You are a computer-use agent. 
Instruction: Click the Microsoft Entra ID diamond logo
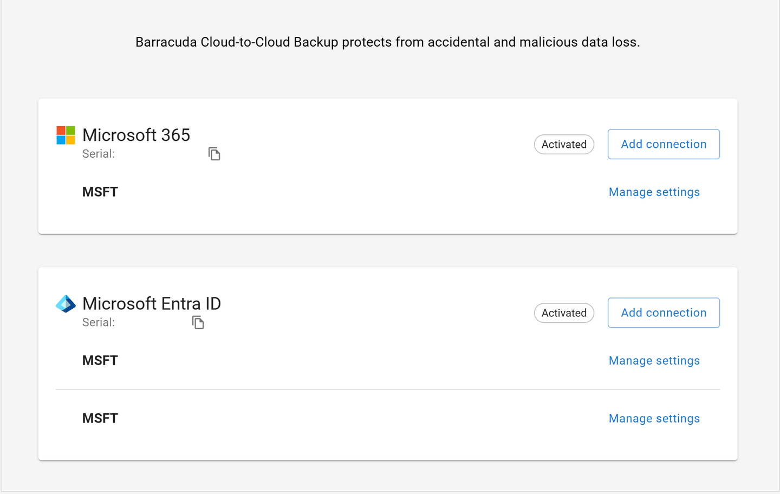tap(66, 304)
